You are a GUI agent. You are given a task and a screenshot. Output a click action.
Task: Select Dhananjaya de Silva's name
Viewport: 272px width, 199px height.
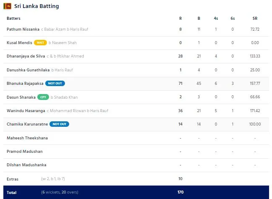coord(28,56)
